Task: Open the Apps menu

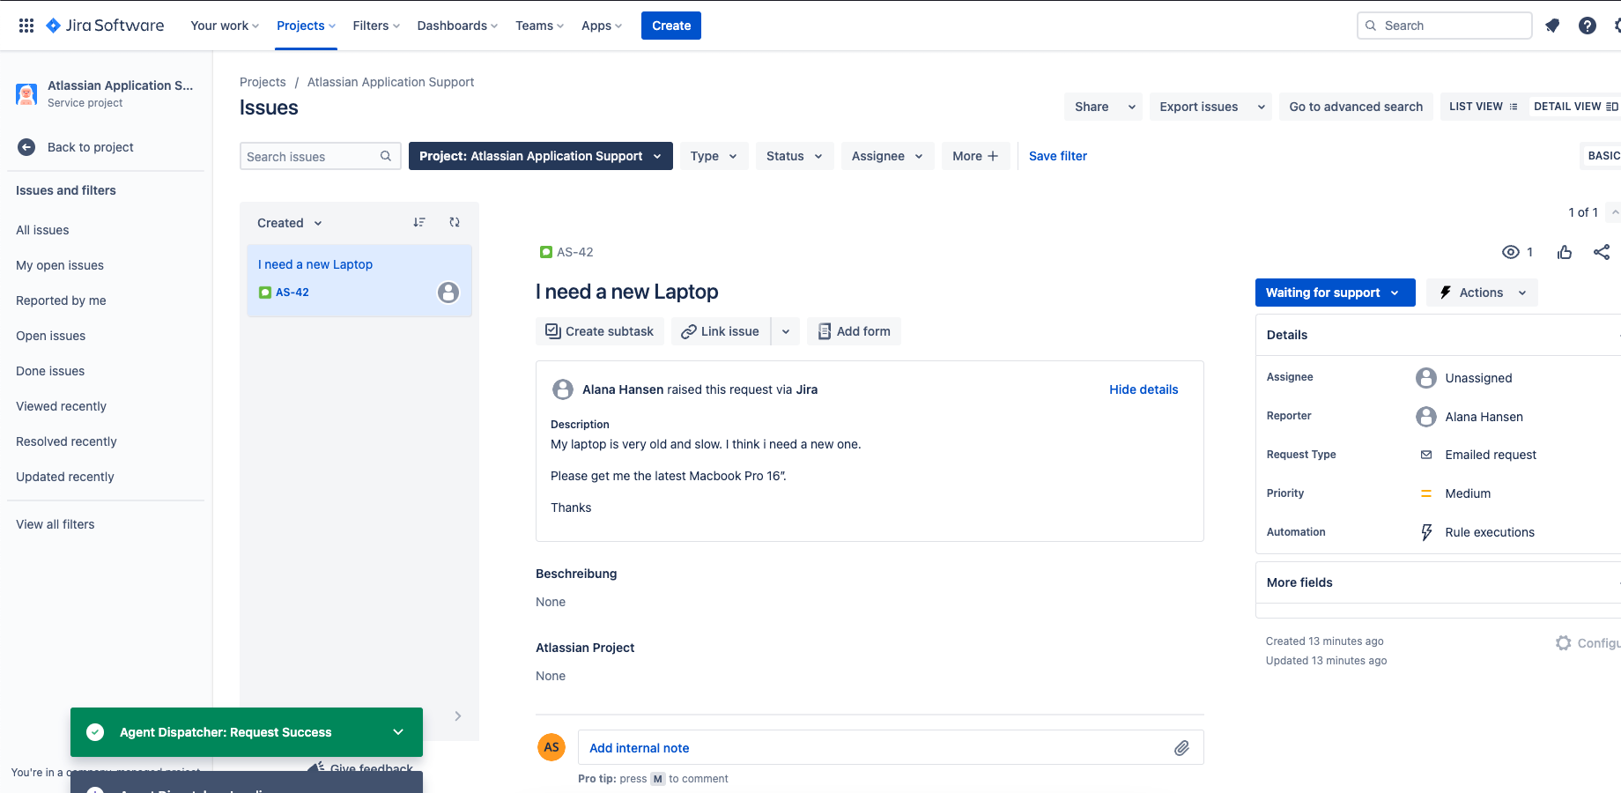Action: coord(602,26)
